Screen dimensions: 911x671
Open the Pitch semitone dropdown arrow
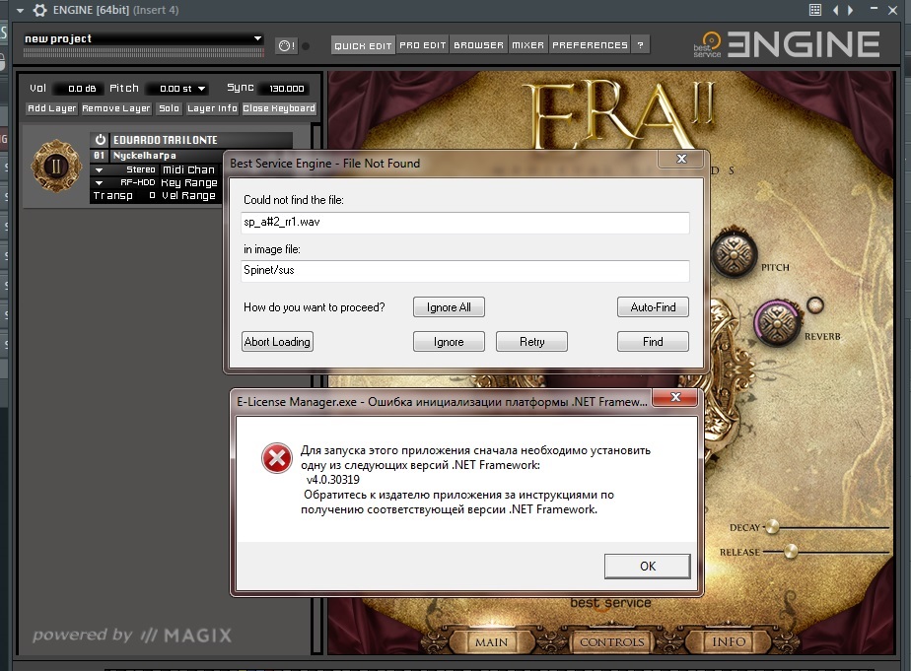click(202, 89)
